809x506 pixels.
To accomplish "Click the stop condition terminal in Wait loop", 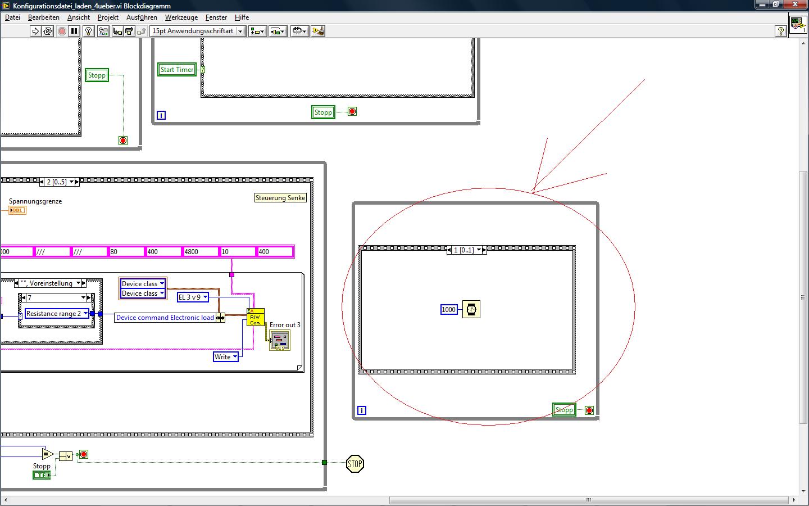I will [589, 410].
